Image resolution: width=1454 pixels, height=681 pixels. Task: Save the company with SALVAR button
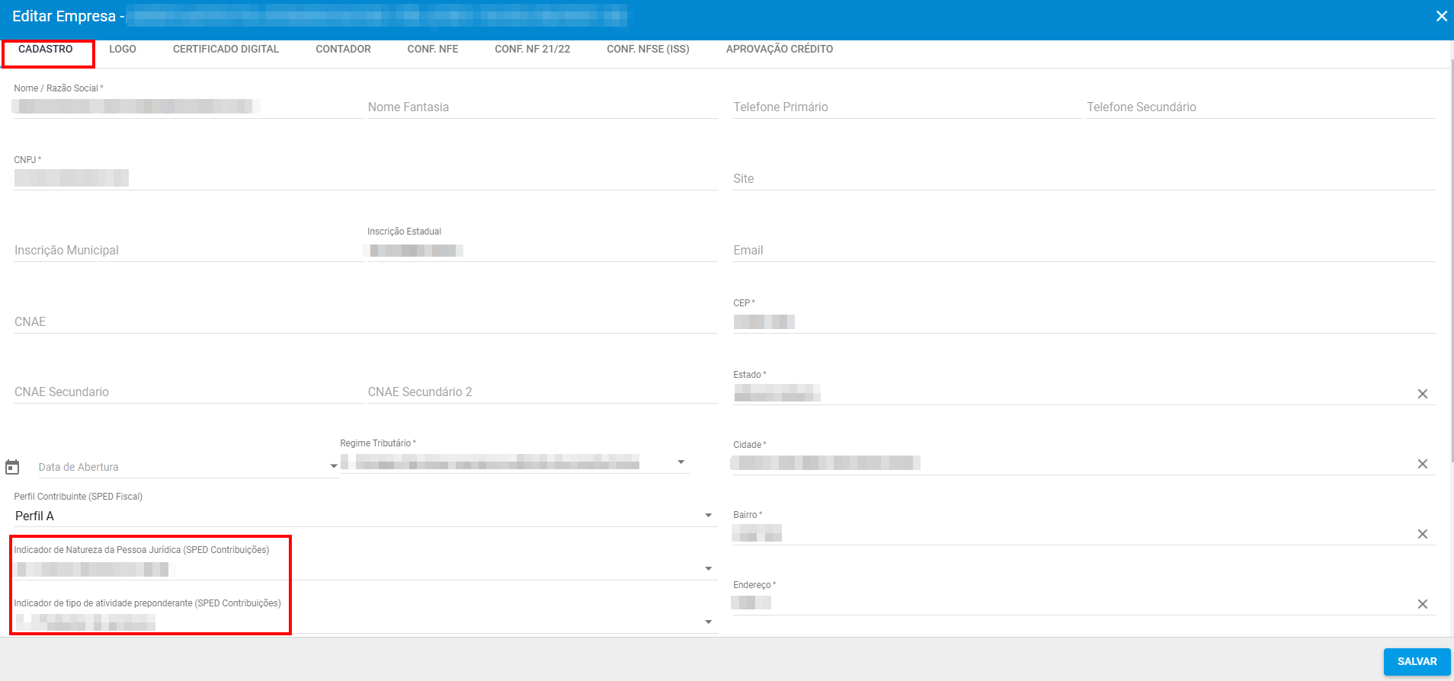[x=1417, y=661]
